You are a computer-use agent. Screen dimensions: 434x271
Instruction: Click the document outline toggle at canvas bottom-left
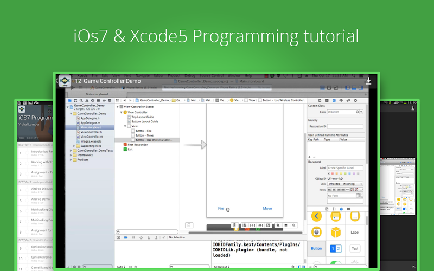click(x=189, y=225)
